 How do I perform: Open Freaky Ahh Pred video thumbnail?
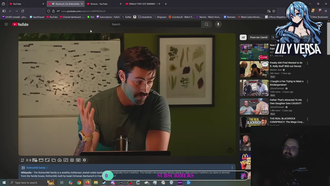pos(254,69)
